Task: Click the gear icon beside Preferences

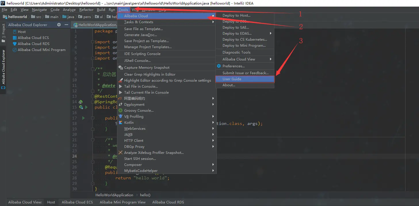Action: coord(219,66)
